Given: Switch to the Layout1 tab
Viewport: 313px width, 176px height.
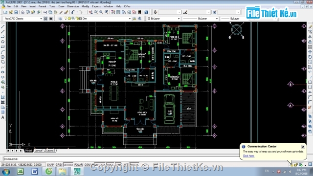Looking at the screenshot, I should tap(39, 151).
